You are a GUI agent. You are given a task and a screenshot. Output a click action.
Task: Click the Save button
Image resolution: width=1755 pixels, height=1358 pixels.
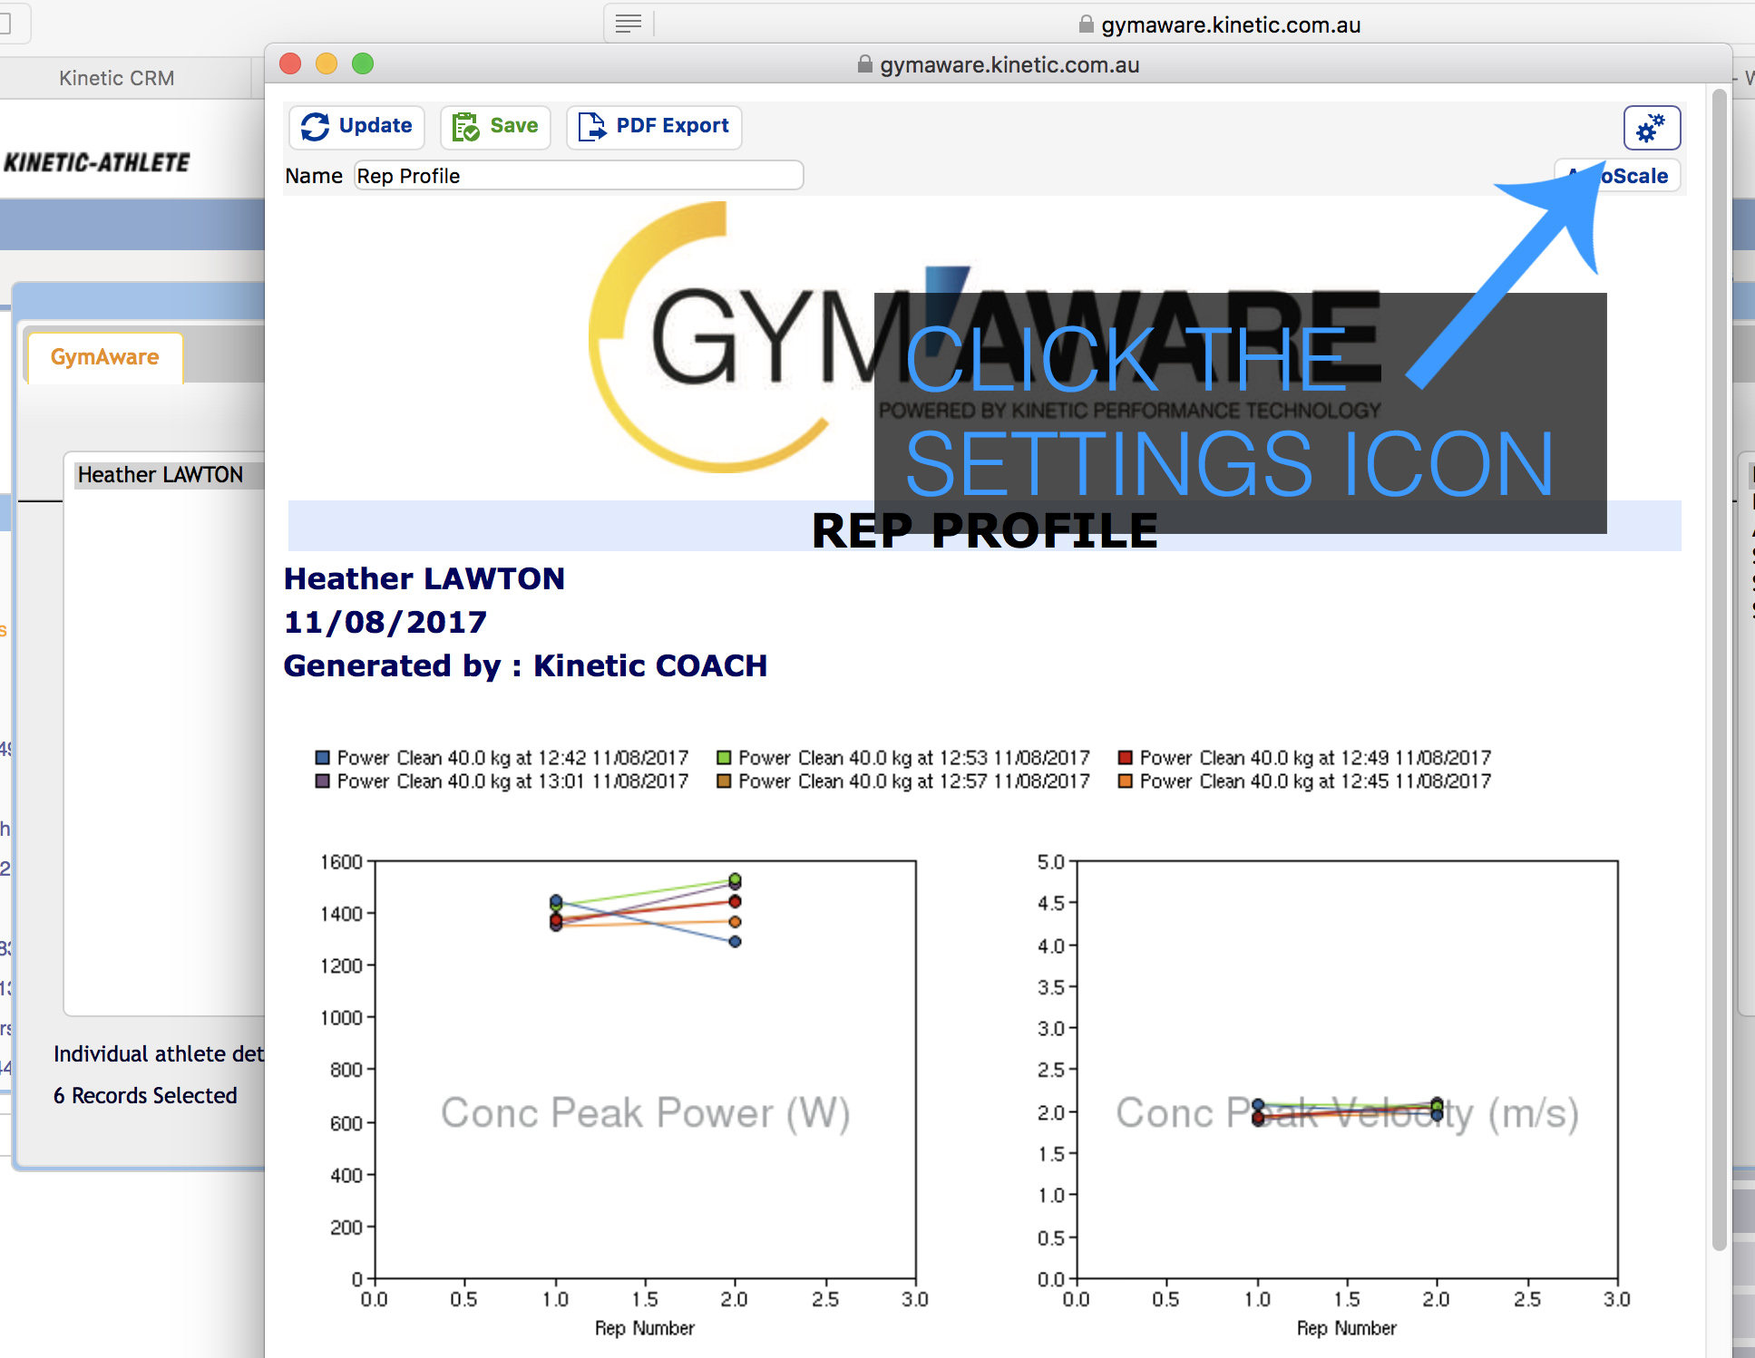495,127
